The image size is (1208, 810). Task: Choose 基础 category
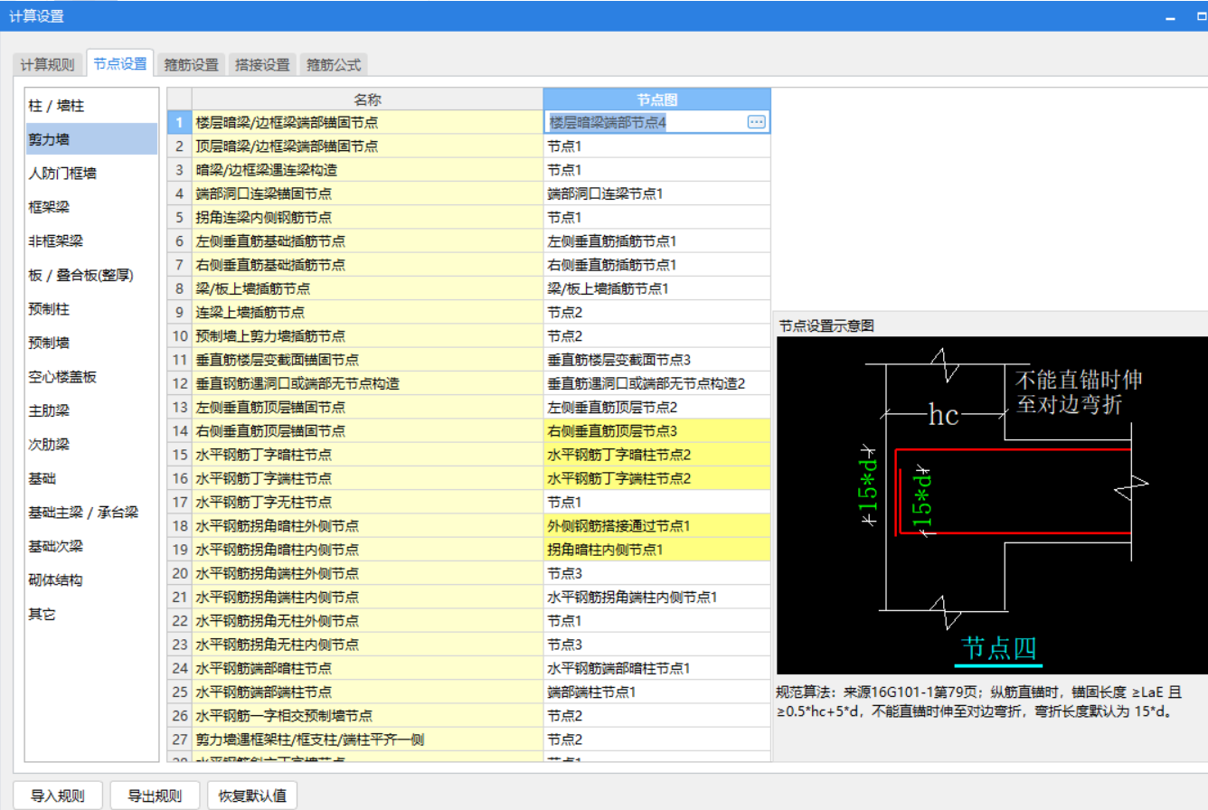pyautogui.click(x=91, y=478)
